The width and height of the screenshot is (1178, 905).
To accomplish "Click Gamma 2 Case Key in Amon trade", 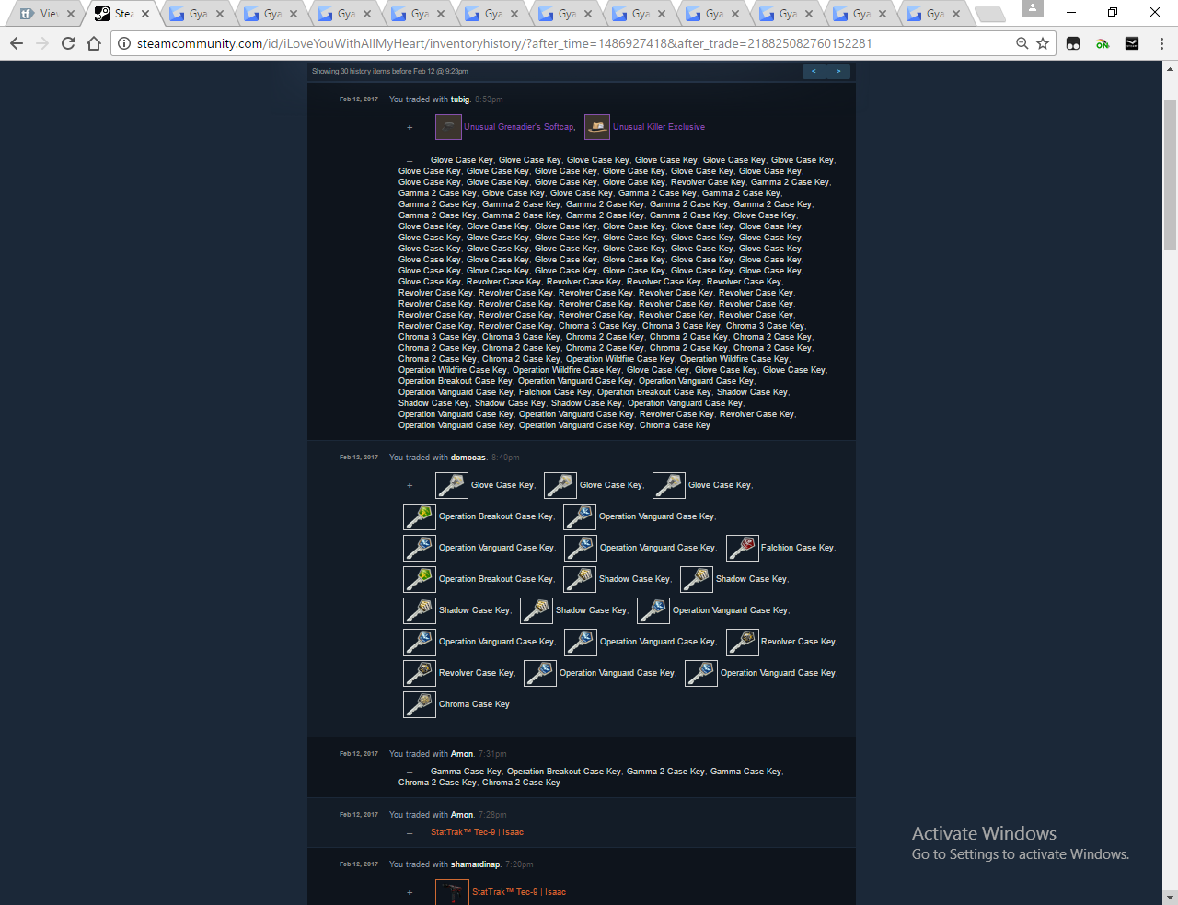I will [x=665, y=772].
